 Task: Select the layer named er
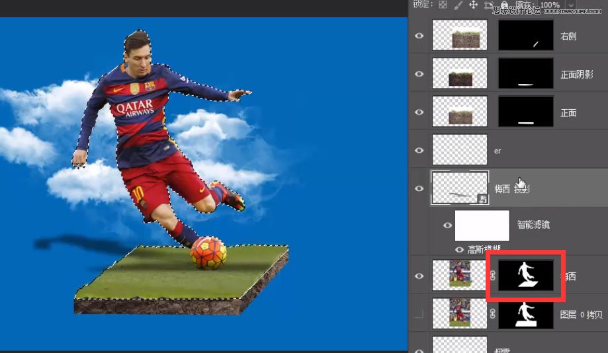(498, 151)
